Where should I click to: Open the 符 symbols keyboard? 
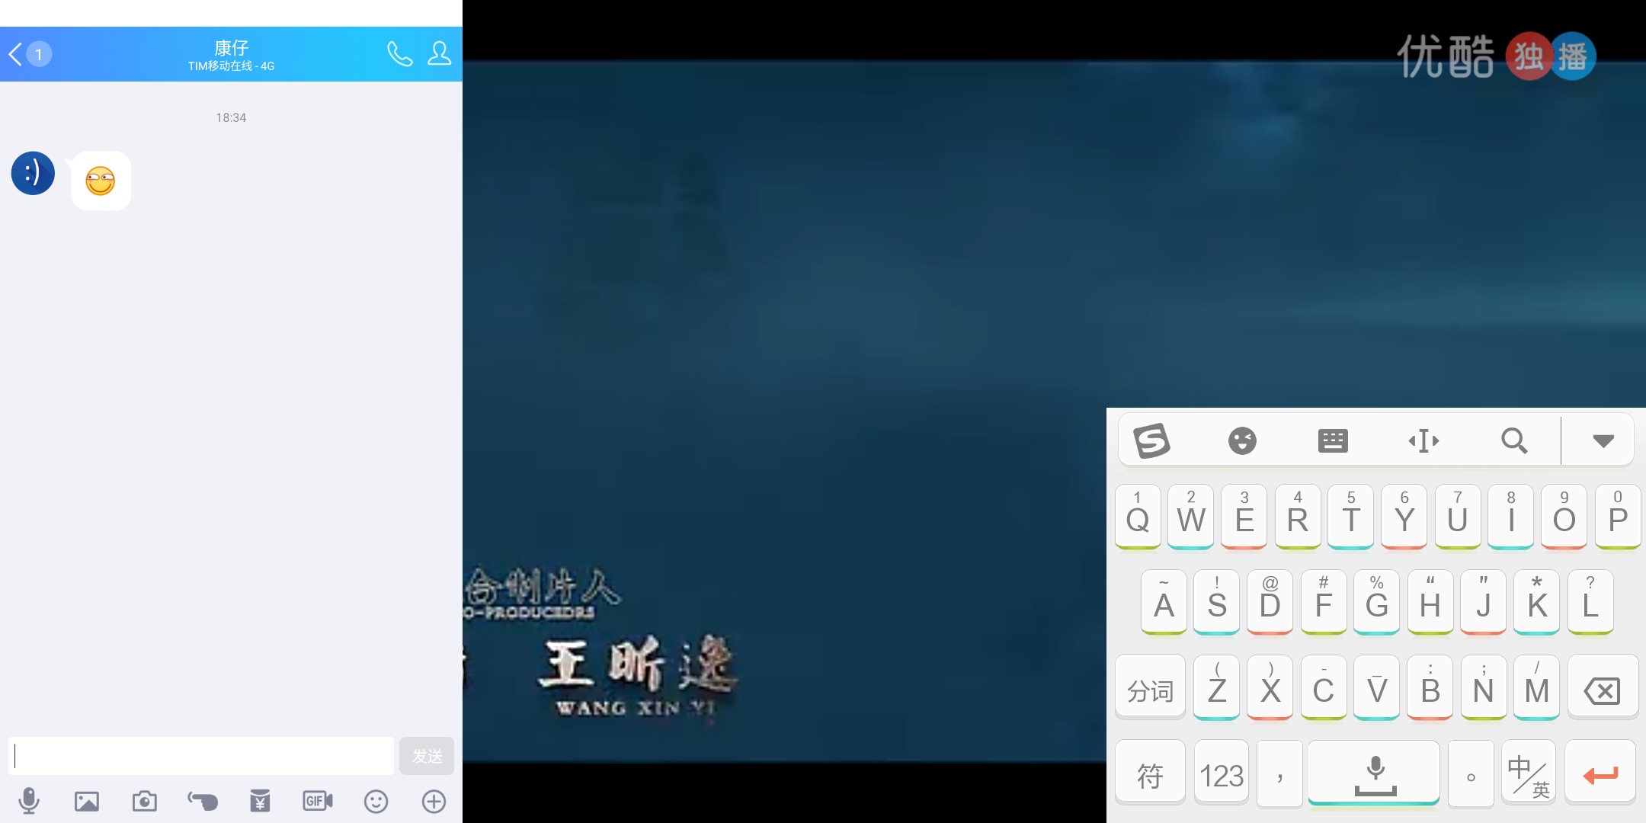click(1150, 772)
